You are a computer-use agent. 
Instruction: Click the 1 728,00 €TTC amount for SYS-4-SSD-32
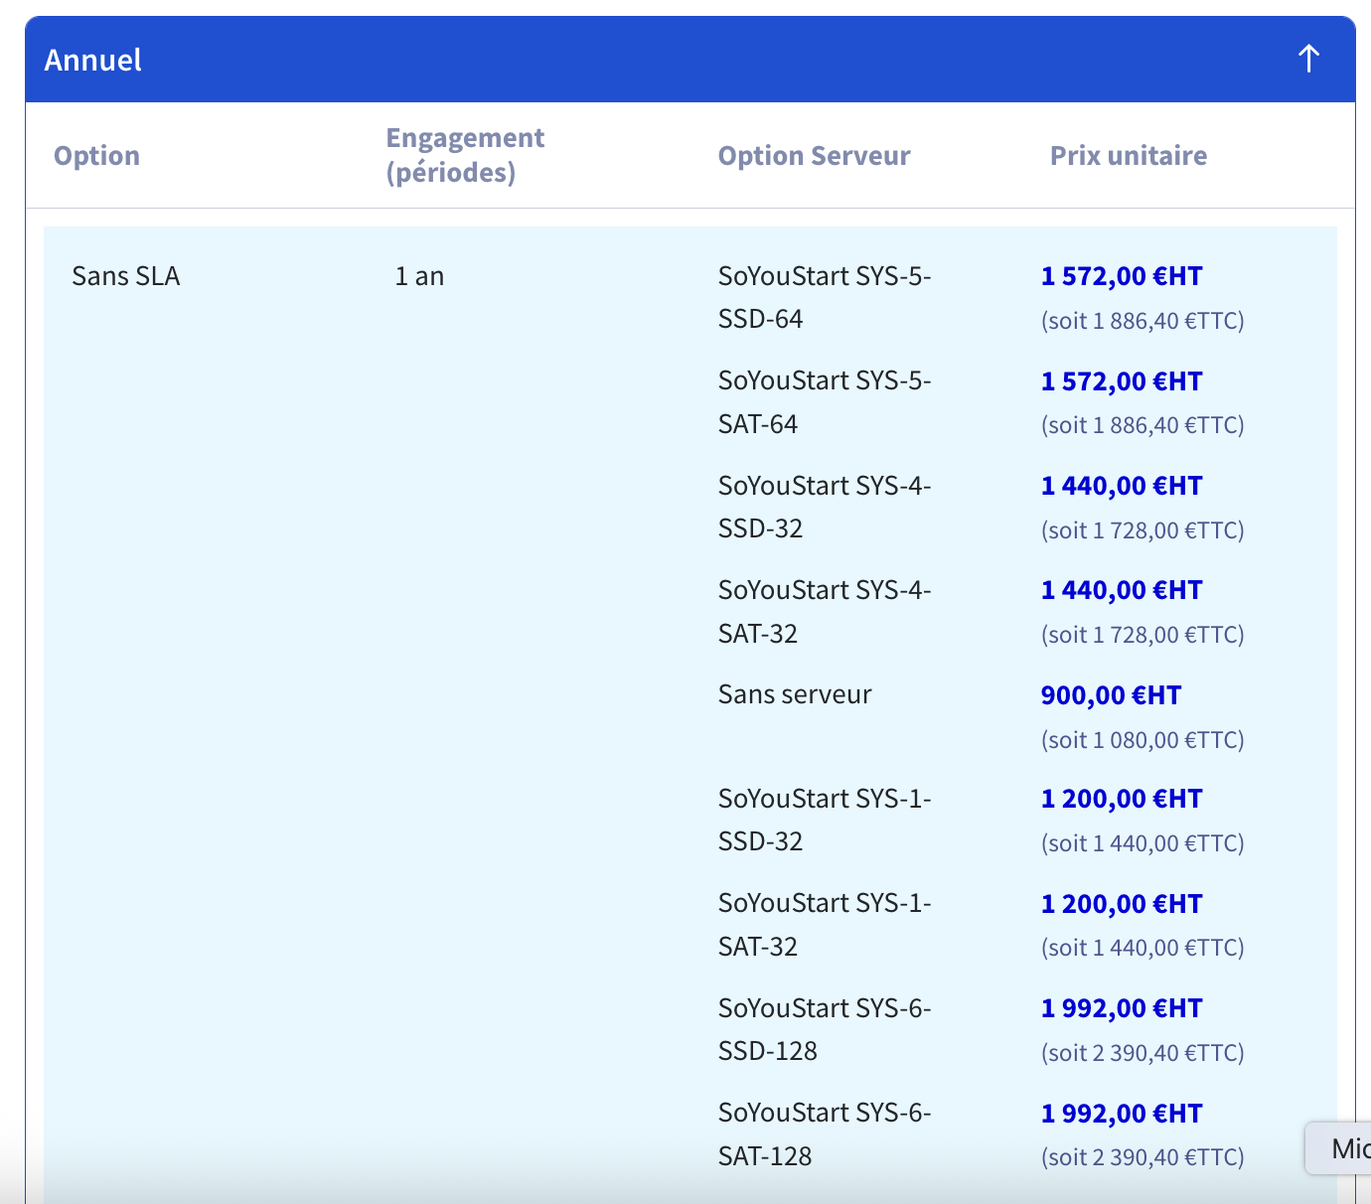tap(1142, 530)
